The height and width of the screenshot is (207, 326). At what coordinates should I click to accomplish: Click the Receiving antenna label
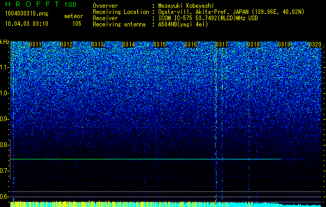click(x=119, y=24)
